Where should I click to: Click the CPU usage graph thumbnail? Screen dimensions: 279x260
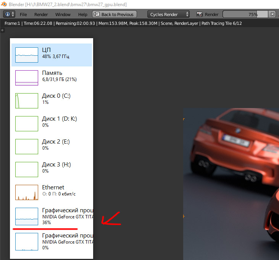(x=27, y=55)
